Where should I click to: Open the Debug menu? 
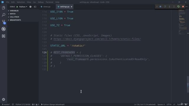pos(41,2)
